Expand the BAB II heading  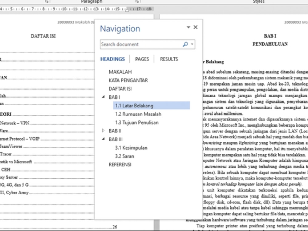click(x=103, y=131)
